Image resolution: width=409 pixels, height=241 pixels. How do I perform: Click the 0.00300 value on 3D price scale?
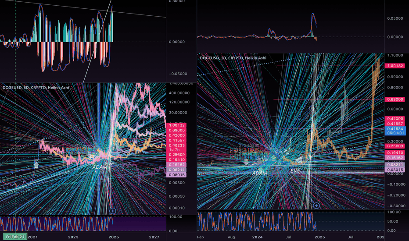pos(177,183)
